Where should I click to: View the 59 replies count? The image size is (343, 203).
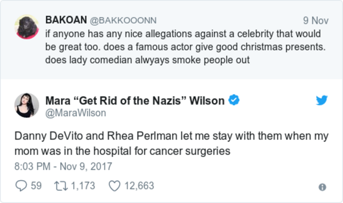pyautogui.click(x=36, y=186)
